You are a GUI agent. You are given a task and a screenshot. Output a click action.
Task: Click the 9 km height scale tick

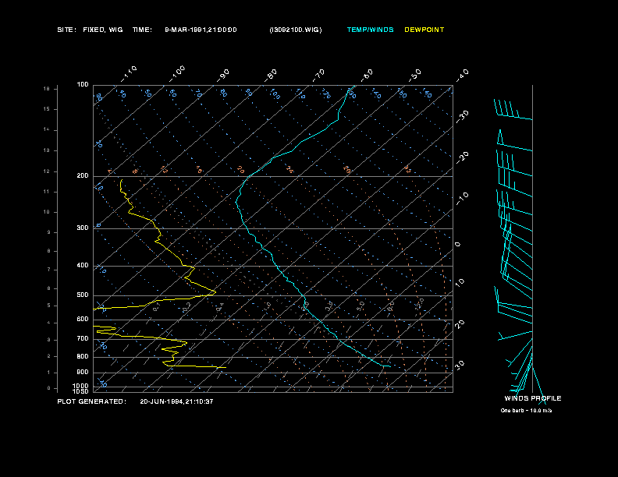click(48, 232)
